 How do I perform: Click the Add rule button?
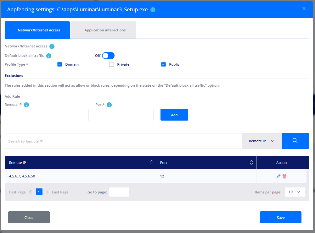tap(174, 115)
